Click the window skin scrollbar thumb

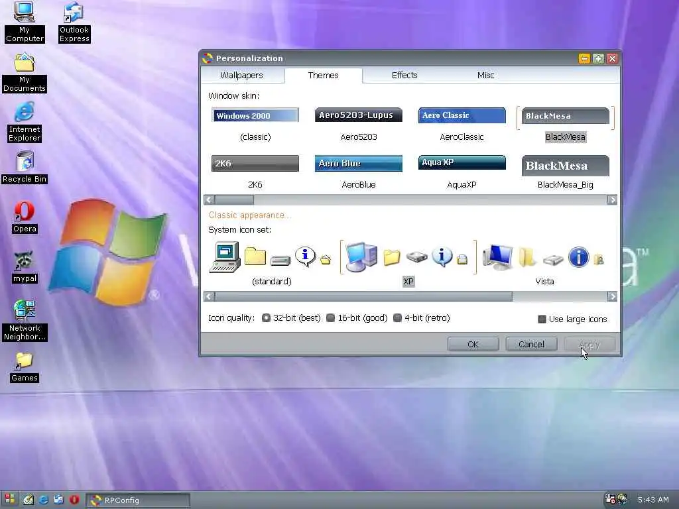[x=234, y=199]
